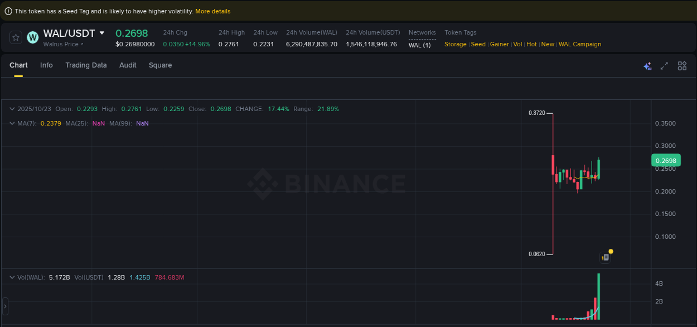Open the grid layout widget icon
This screenshot has height=327, width=697.
682,65
